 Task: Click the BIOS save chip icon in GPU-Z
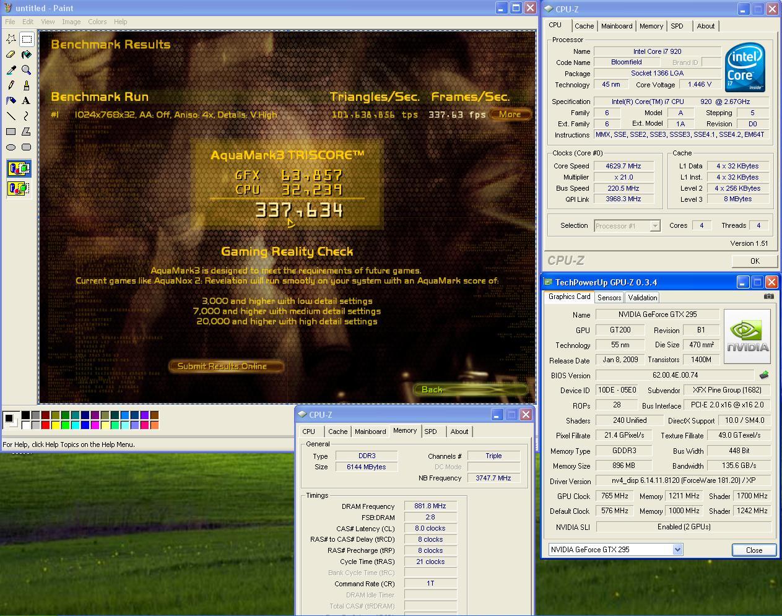tap(764, 375)
